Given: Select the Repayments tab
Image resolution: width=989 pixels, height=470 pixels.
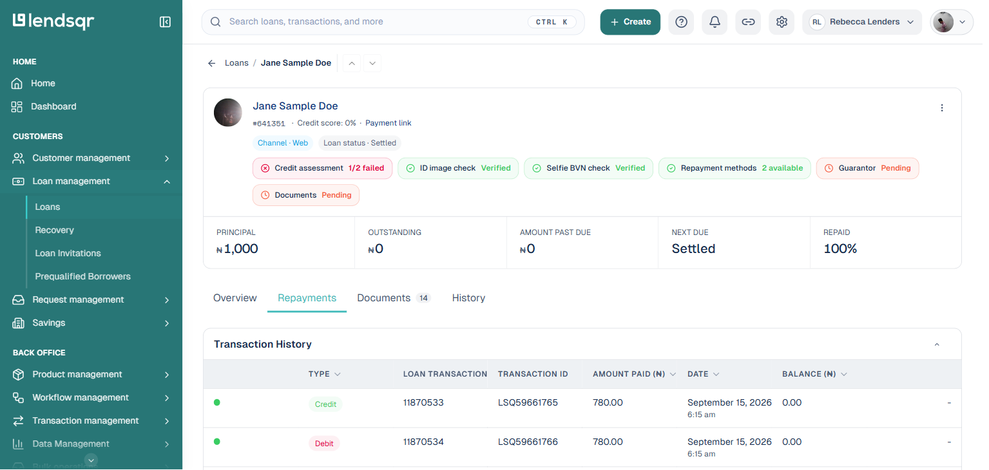Looking at the screenshot, I should pyautogui.click(x=307, y=298).
